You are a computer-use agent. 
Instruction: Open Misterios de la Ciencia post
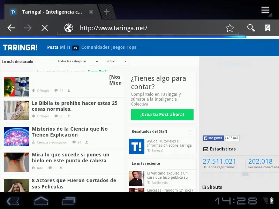tap(70, 132)
